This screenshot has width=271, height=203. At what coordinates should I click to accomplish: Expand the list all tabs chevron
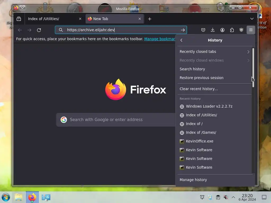pos(252,19)
